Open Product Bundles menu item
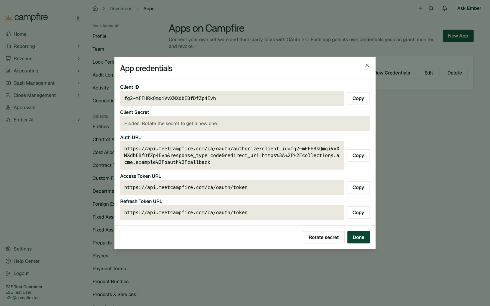Viewport: 490px width, 306px height. coord(111,282)
